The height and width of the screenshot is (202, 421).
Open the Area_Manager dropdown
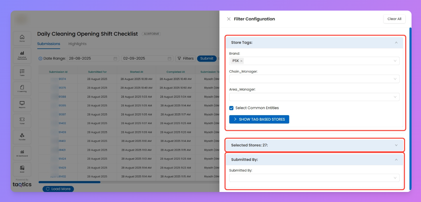tap(314, 97)
